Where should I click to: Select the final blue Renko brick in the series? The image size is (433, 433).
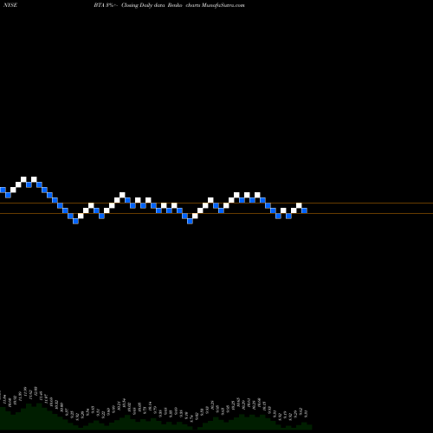pos(304,210)
